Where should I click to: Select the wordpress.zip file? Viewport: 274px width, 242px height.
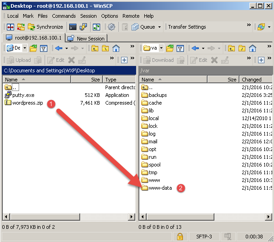(x=27, y=103)
